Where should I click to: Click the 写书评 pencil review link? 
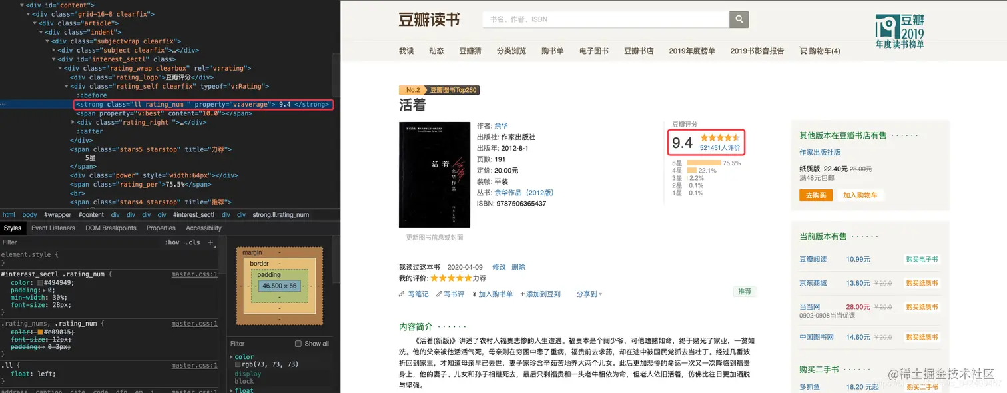click(x=450, y=294)
